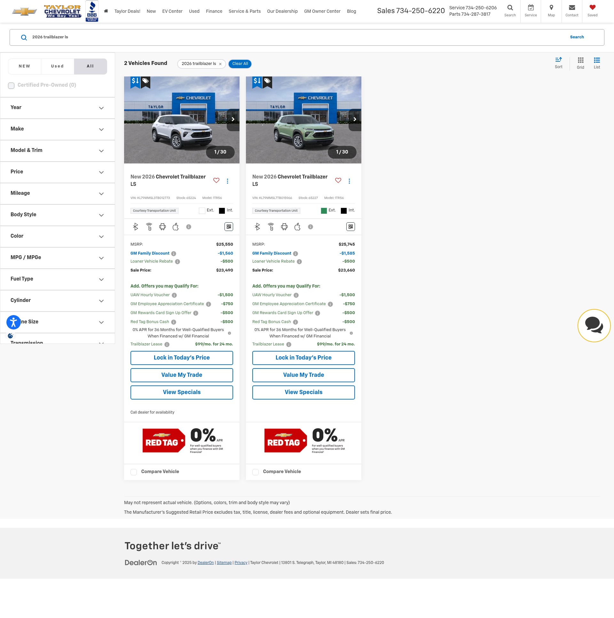Check Compare Vehicle for white Trailblazer
The image size is (614, 618).
coord(134,472)
